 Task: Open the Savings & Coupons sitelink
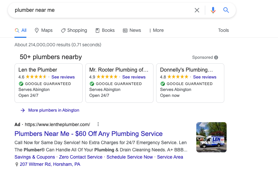[35, 157]
